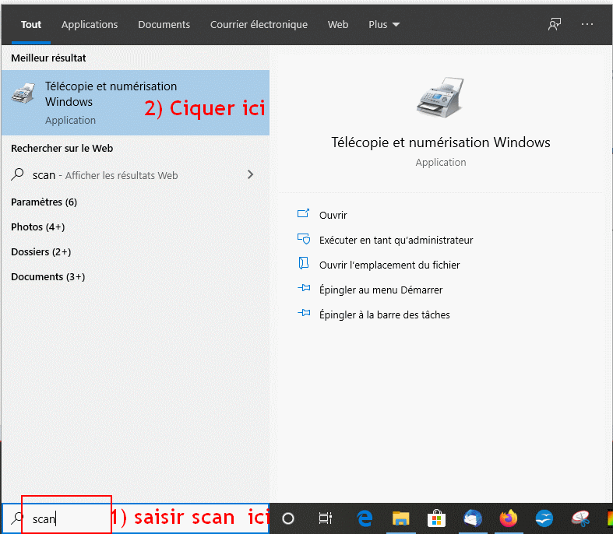Click the fax-scanner icon in best result
Screen dimensions: 613x534
(x=23, y=93)
